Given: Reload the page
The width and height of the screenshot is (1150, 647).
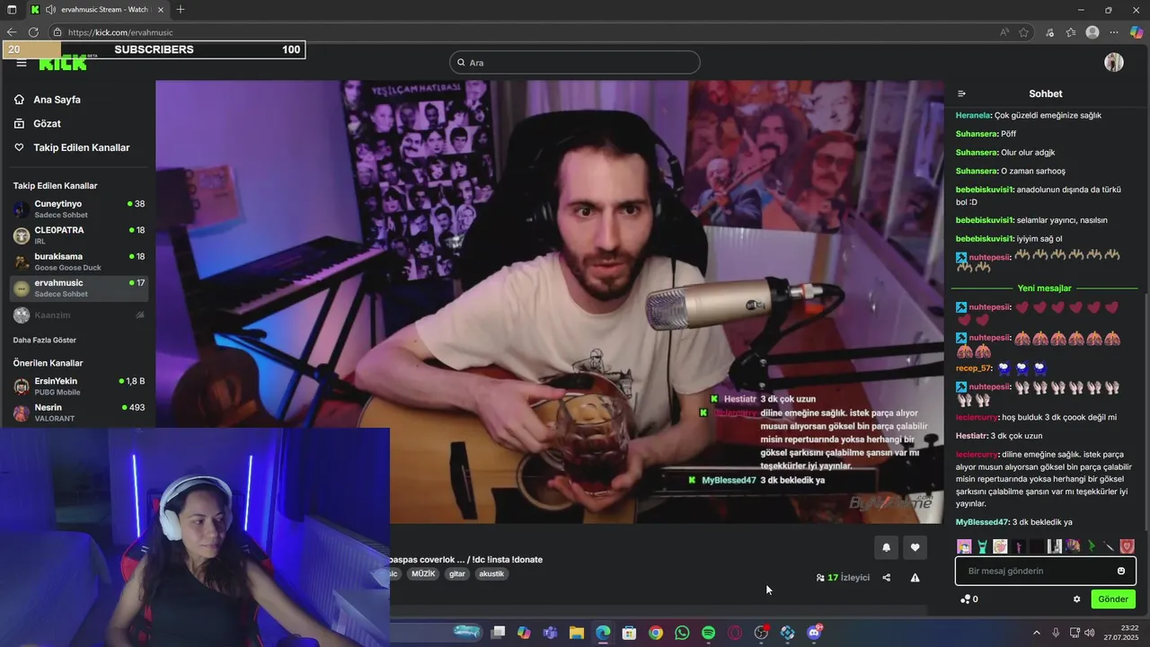Looking at the screenshot, I should tap(33, 32).
